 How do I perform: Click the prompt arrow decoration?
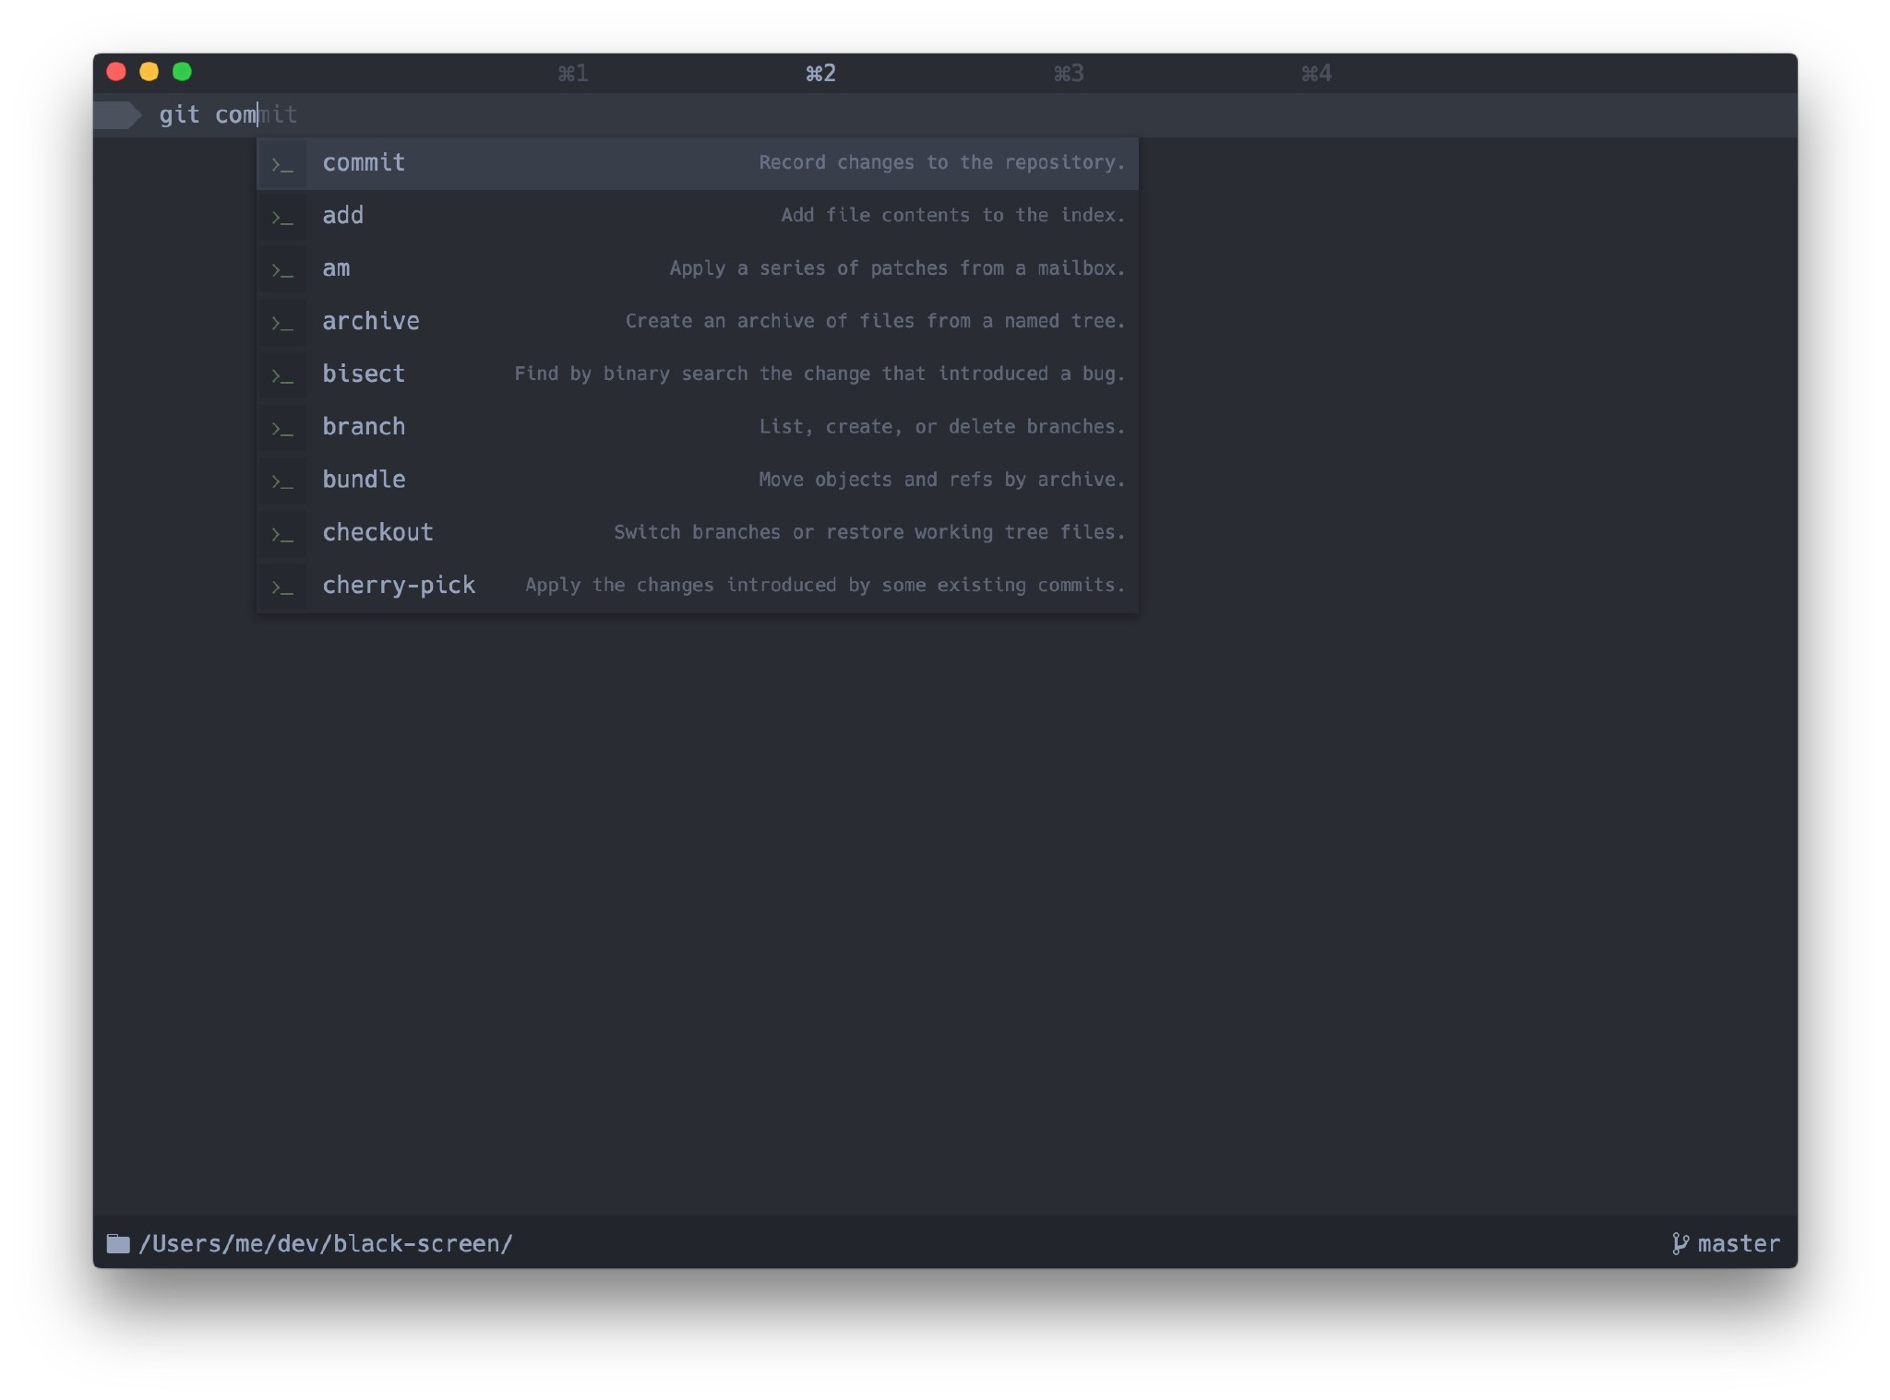point(118,115)
